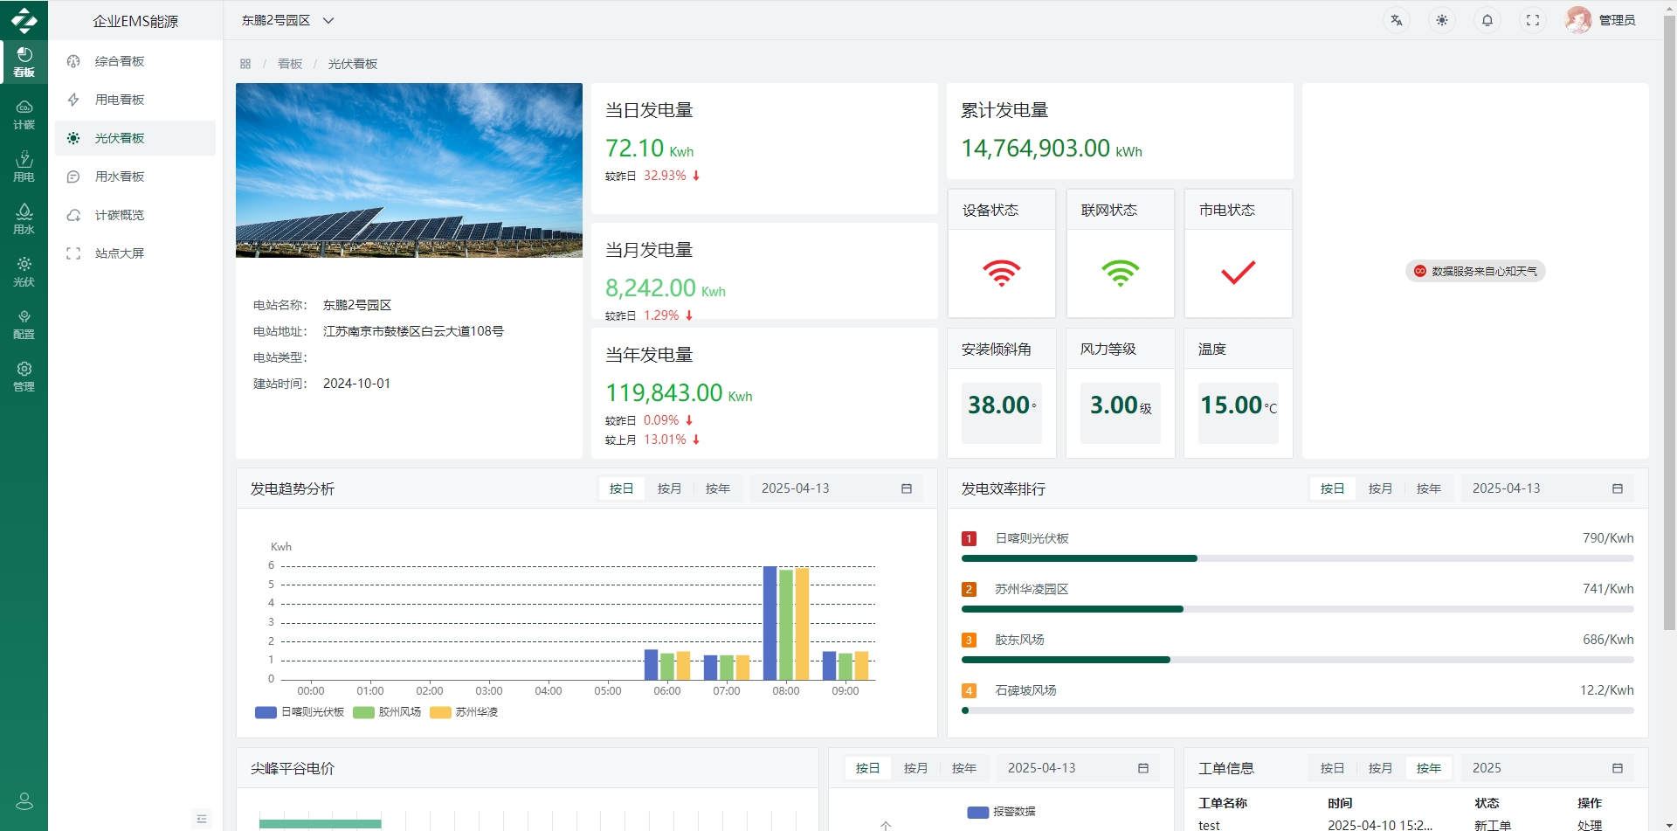This screenshot has width=1677, height=831.
Task: Click the 看板 breadcrumb link
Action: (x=289, y=64)
